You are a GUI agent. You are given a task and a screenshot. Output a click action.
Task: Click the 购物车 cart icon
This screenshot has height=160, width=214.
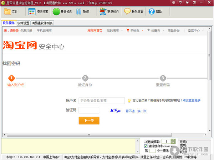128,30
